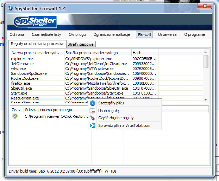Click the green allowed checkmark in child process row
Image resolution: width=219 pixels, height=181 pixels.
click(15, 116)
